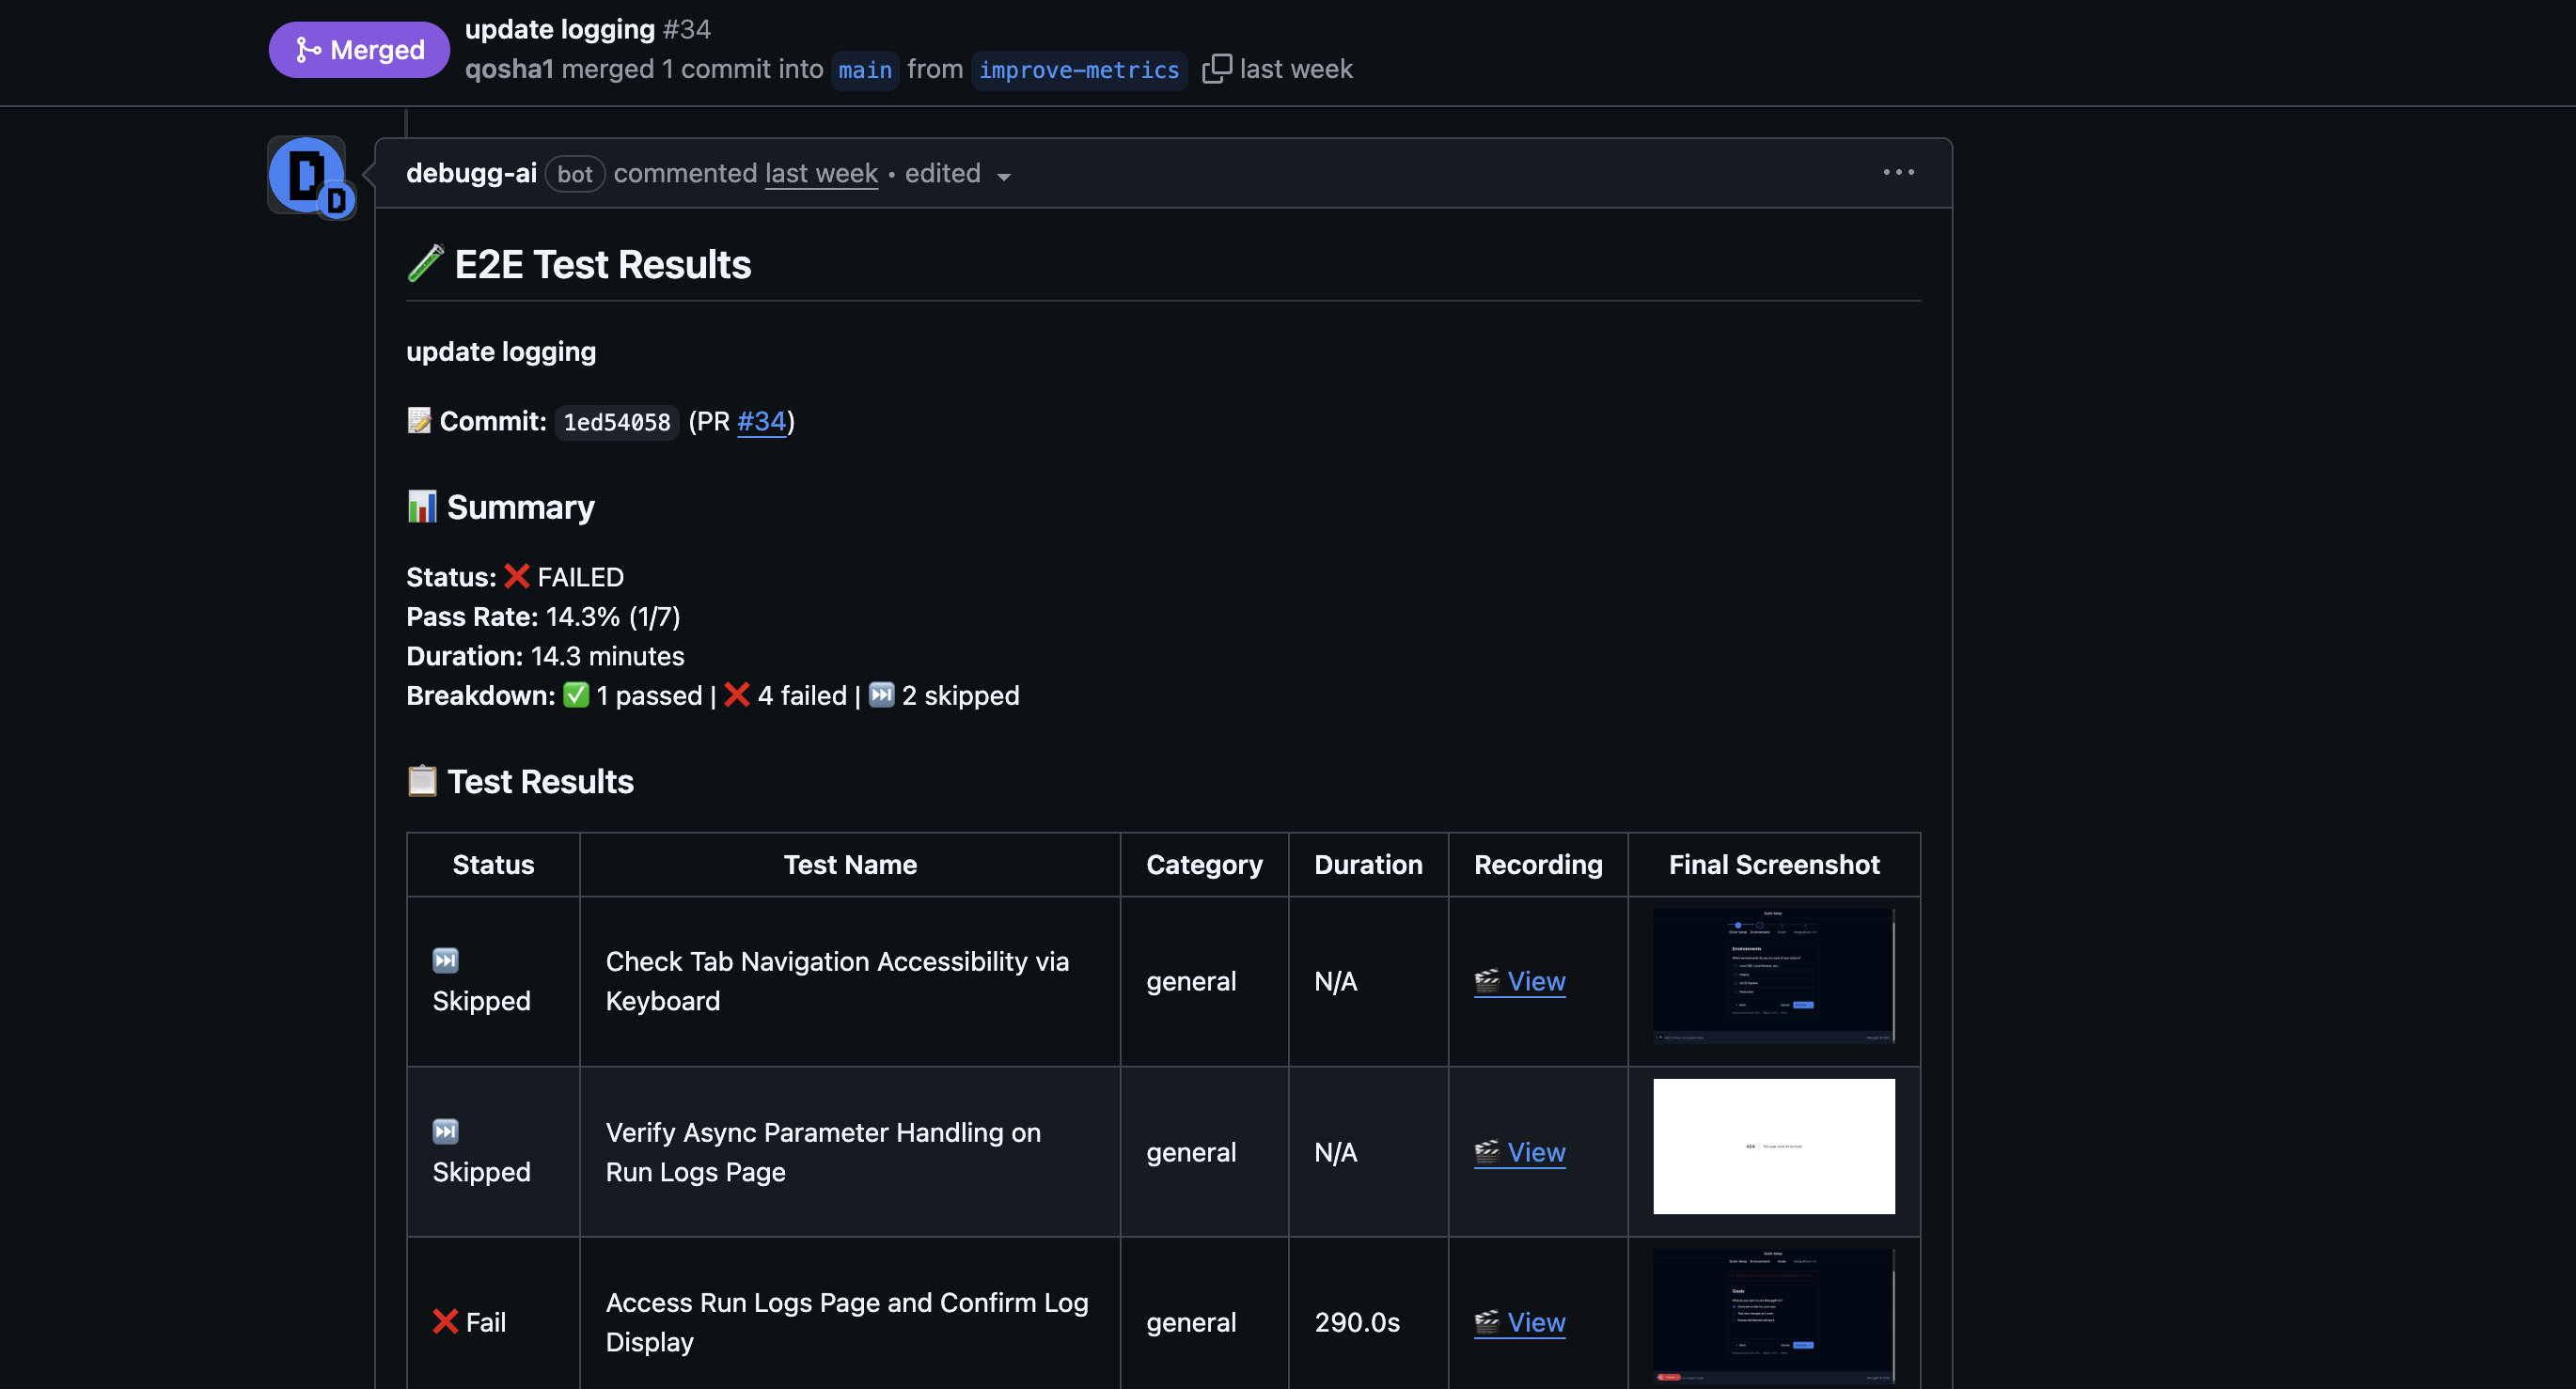Open the comment options ellipsis menu

pos(1898,173)
